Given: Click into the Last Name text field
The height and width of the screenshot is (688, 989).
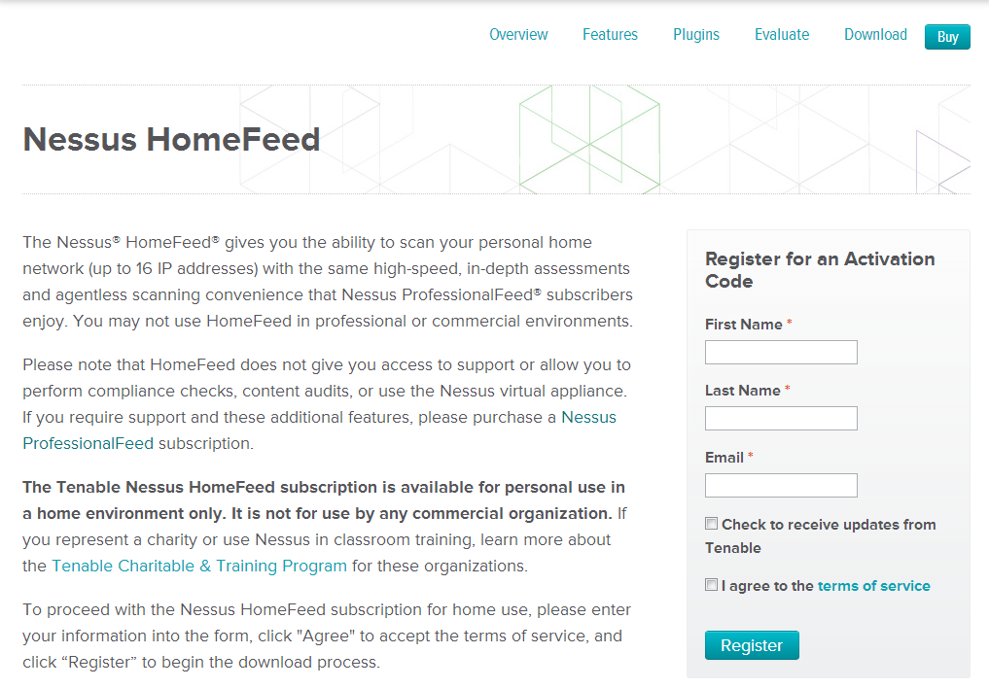Looking at the screenshot, I should pyautogui.click(x=781, y=418).
